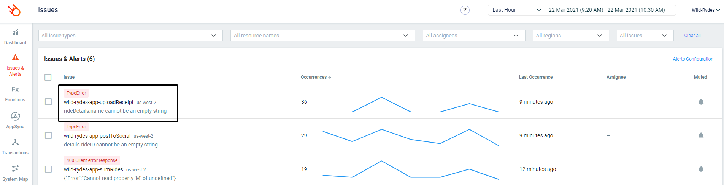724x185 pixels.
Task: Toggle the select-all issues checkbox
Action: coord(48,77)
